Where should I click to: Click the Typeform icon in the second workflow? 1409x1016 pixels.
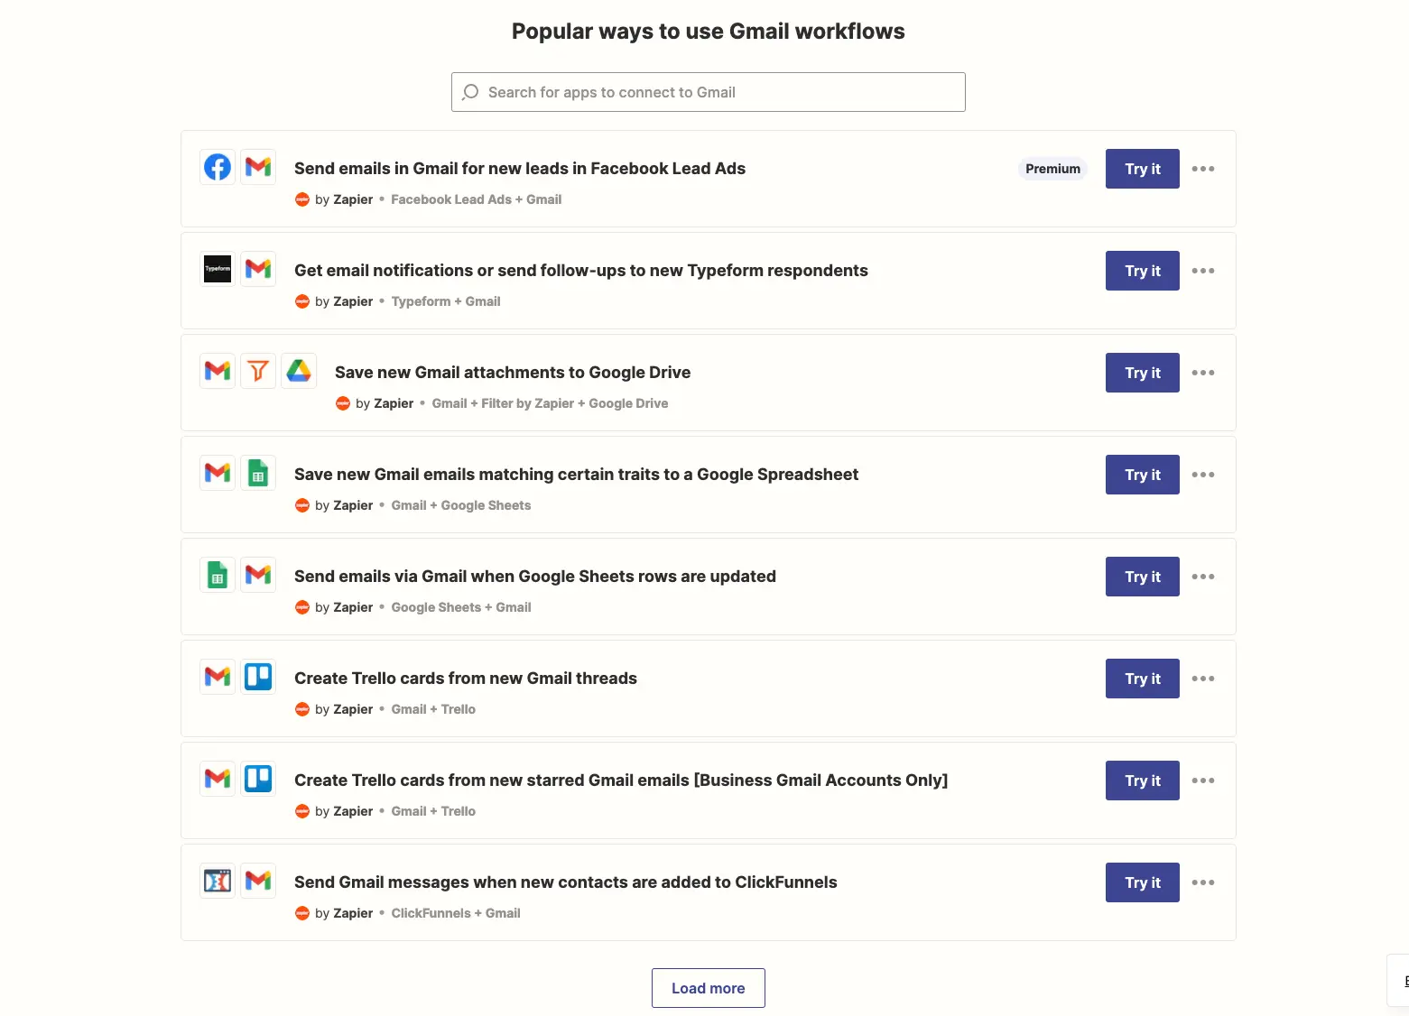click(218, 269)
